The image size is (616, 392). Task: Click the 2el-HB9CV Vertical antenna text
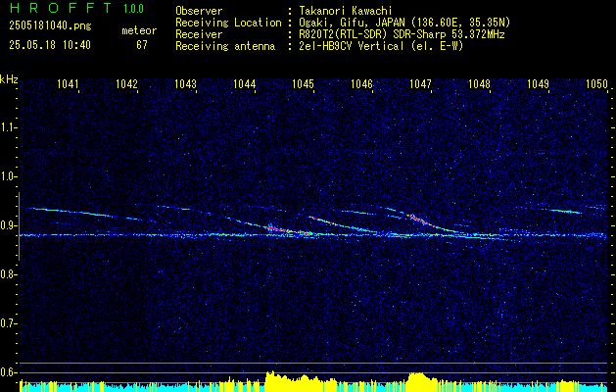point(382,46)
